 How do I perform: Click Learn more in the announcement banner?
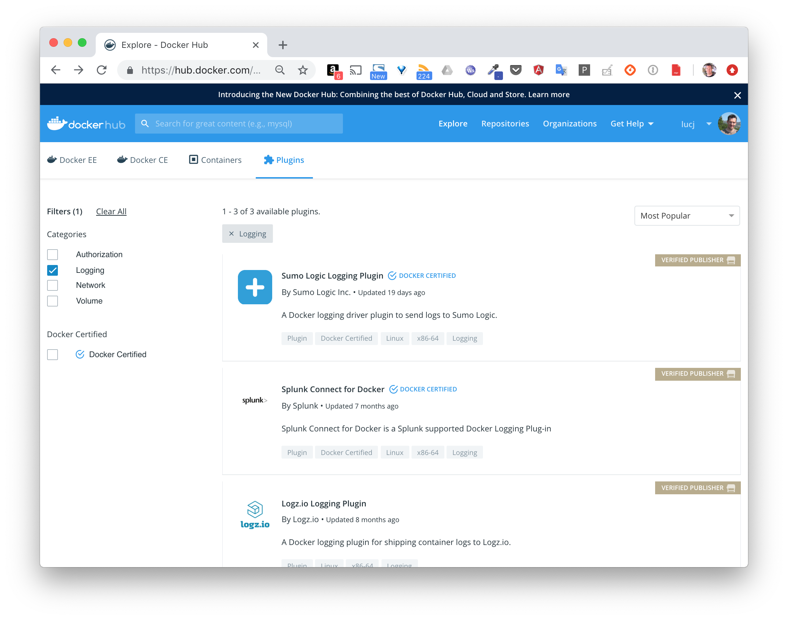pos(549,95)
